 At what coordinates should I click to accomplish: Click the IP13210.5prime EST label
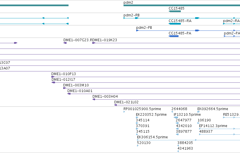(187, 115)
